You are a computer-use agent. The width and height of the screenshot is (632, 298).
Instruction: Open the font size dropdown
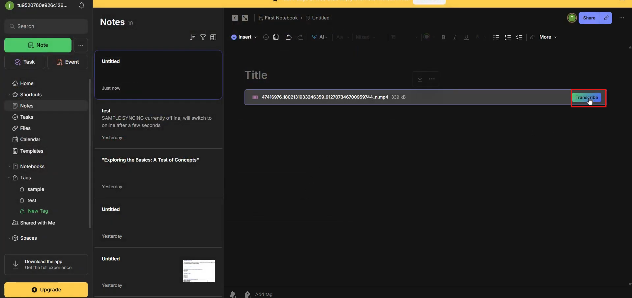tap(404, 37)
